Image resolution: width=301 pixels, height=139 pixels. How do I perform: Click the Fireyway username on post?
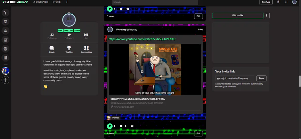coord(121,30)
